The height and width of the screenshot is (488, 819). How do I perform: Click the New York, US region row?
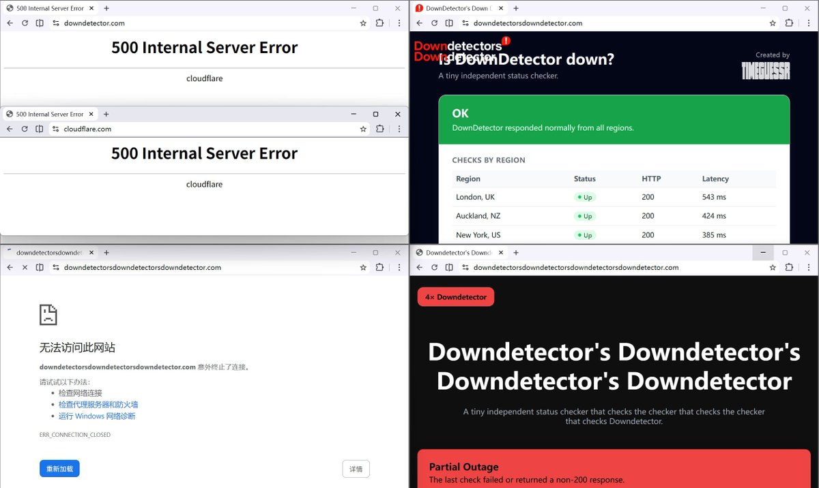[x=614, y=234]
